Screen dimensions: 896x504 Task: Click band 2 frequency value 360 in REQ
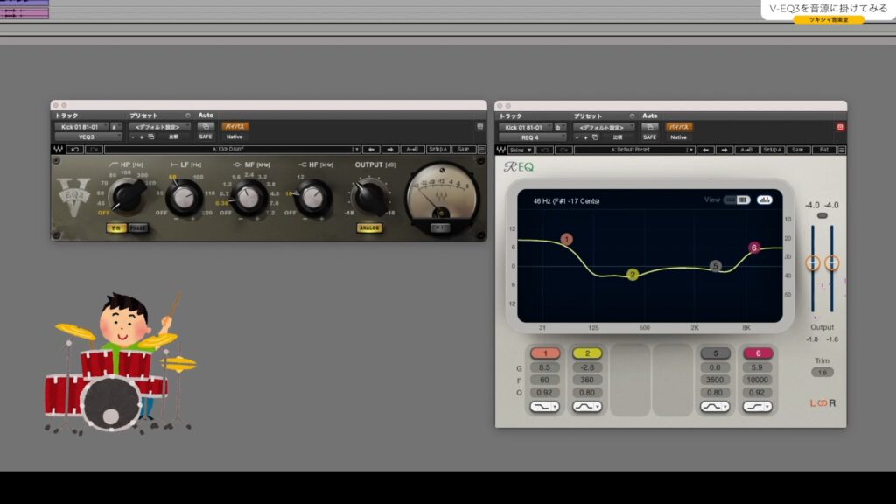pos(587,380)
